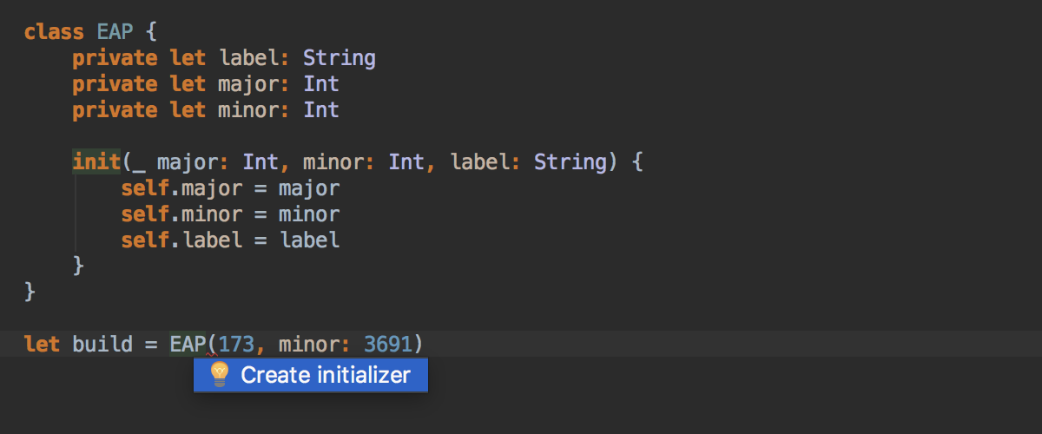Screen dimensions: 1042x434
Task: Click the Int type of major property
Action: (x=321, y=84)
